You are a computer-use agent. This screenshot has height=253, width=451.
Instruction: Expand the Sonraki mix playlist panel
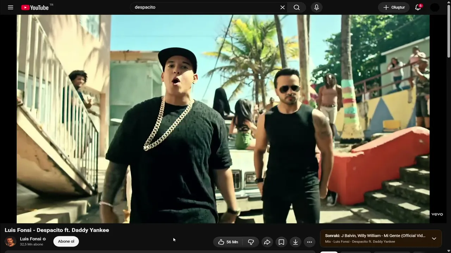434,238
